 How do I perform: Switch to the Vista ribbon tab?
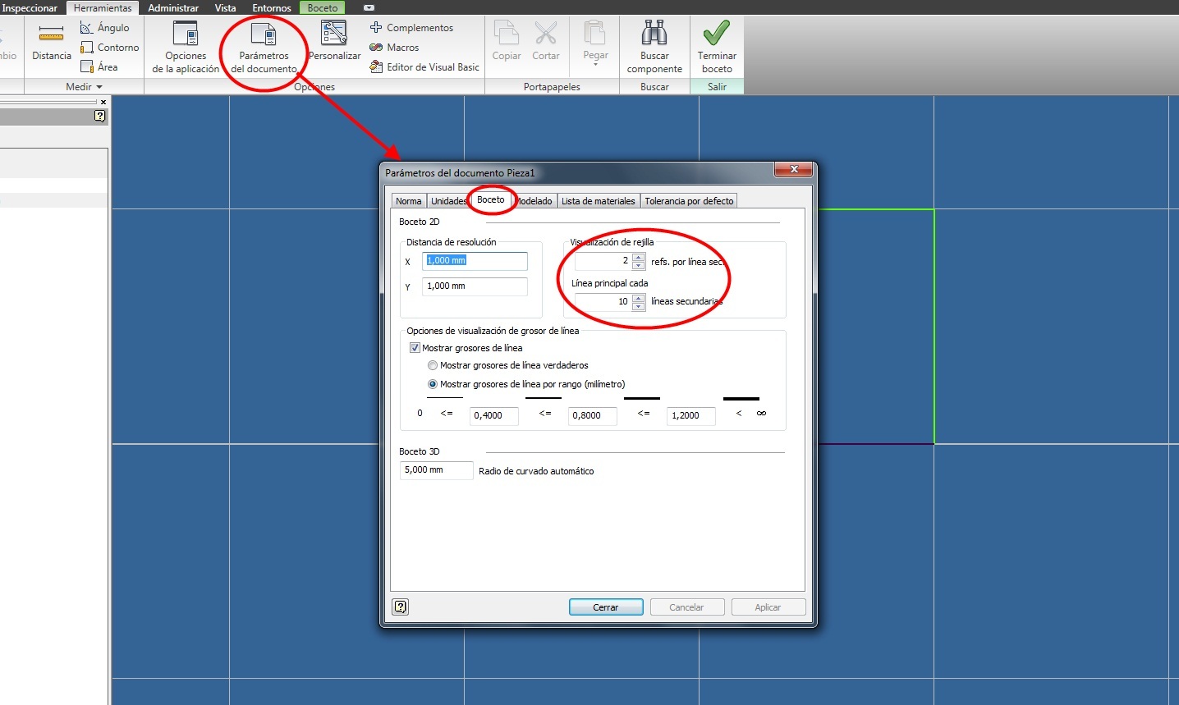click(x=226, y=8)
